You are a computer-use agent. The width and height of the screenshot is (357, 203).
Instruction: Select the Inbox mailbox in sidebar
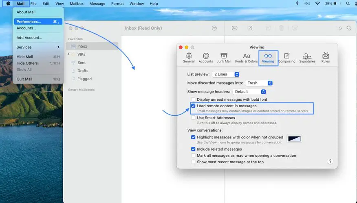(82, 46)
